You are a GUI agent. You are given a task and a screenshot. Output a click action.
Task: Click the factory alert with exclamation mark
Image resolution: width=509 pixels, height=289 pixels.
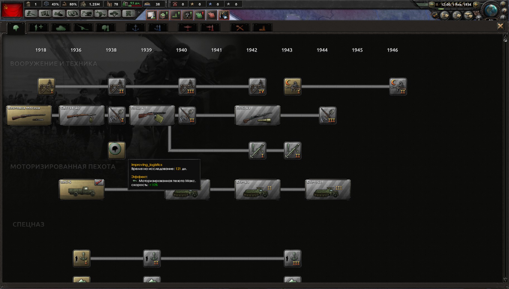(164, 15)
